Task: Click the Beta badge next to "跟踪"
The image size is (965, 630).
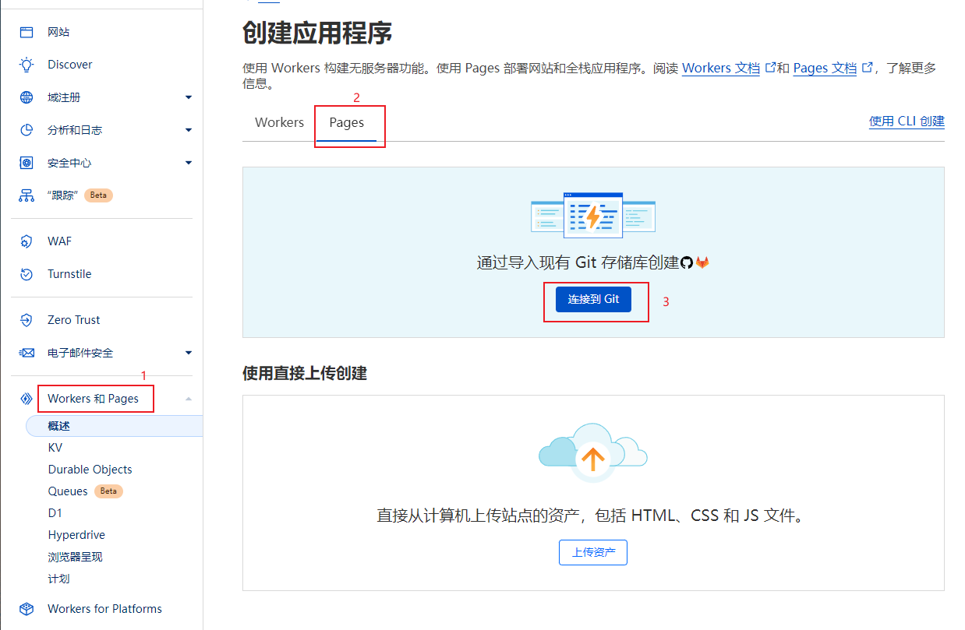Action: coord(98,195)
